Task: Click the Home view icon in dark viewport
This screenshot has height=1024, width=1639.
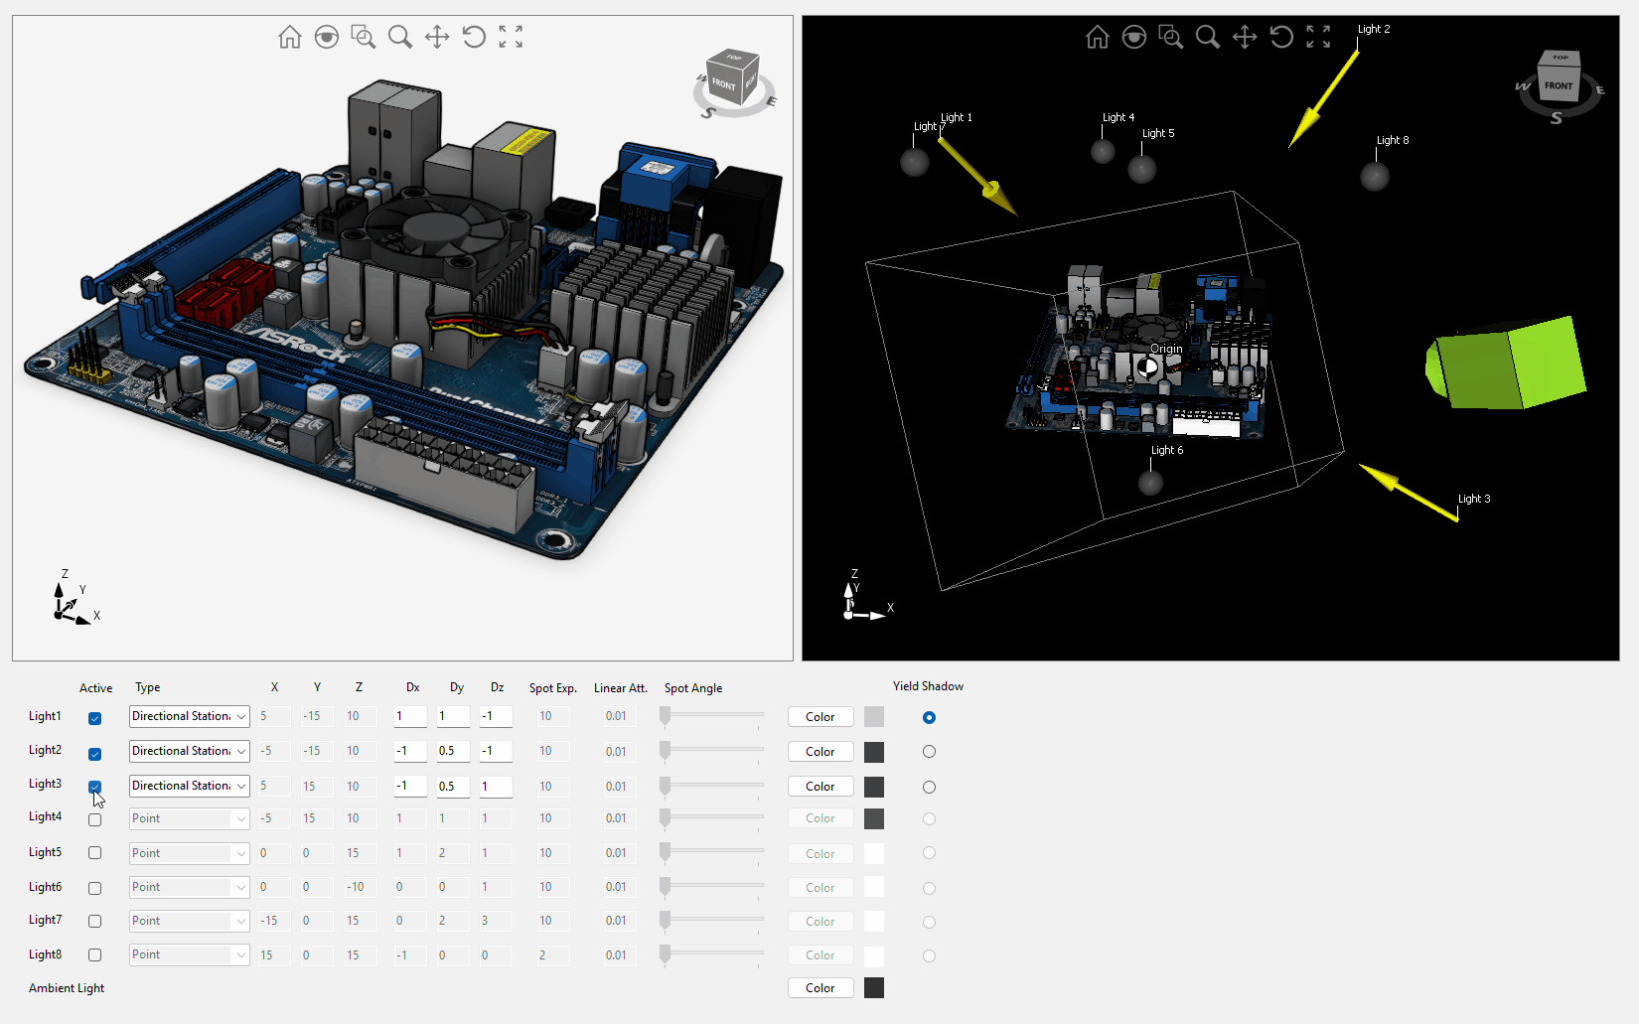Action: point(1097,38)
